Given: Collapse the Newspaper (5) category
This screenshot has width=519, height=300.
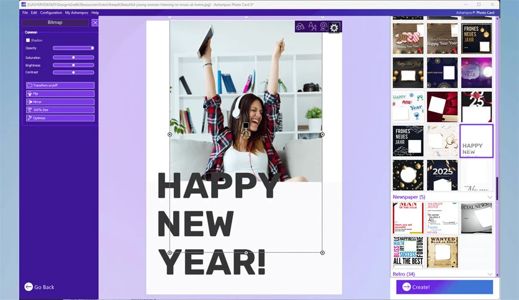Looking at the screenshot, I should pyautogui.click(x=490, y=197).
